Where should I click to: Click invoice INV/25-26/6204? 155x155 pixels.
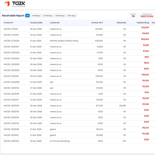point(12,59)
